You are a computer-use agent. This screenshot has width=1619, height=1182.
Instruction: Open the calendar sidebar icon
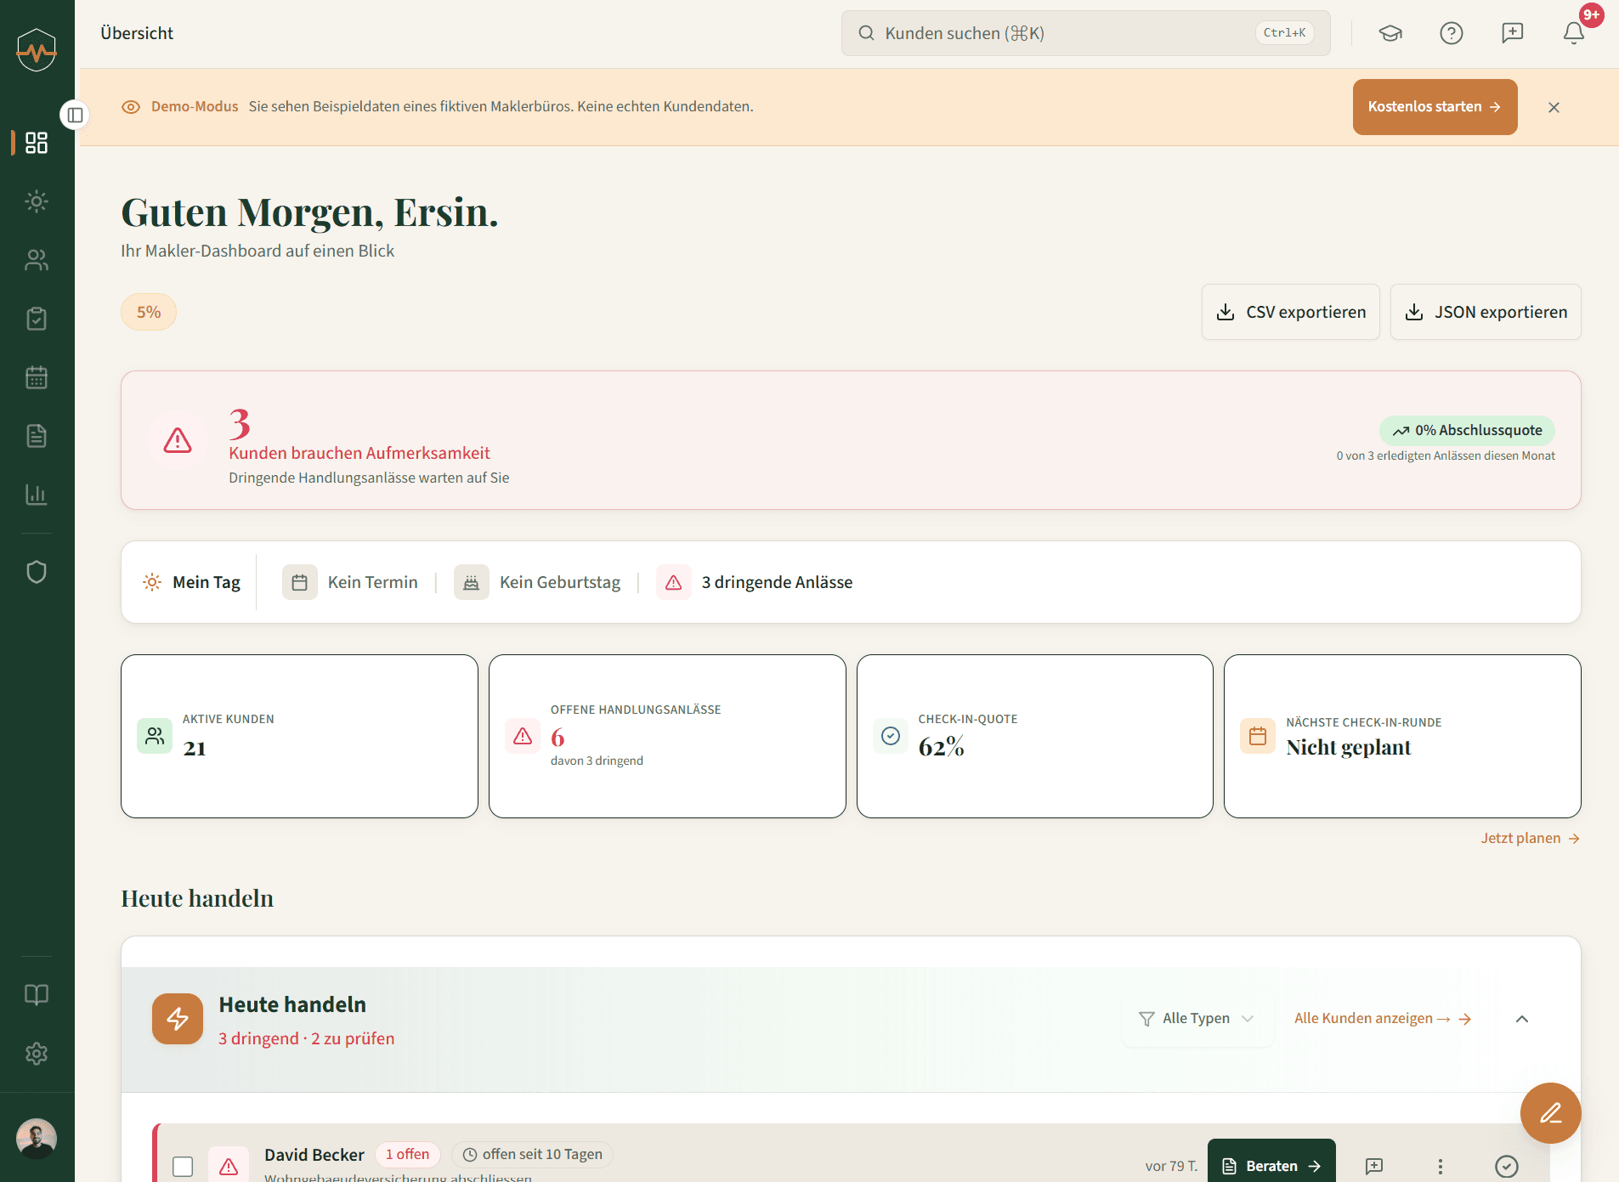point(37,377)
